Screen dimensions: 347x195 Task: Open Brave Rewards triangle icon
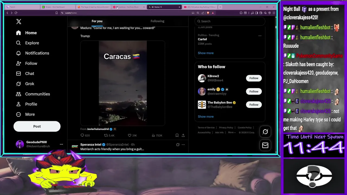click(213, 13)
